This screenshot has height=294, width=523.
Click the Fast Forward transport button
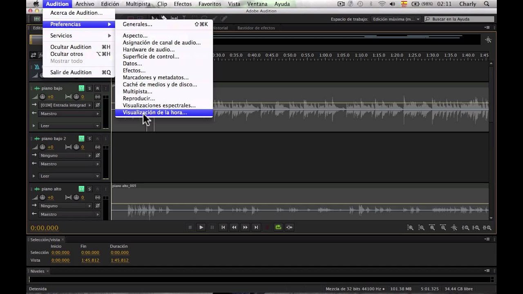pos(245,227)
